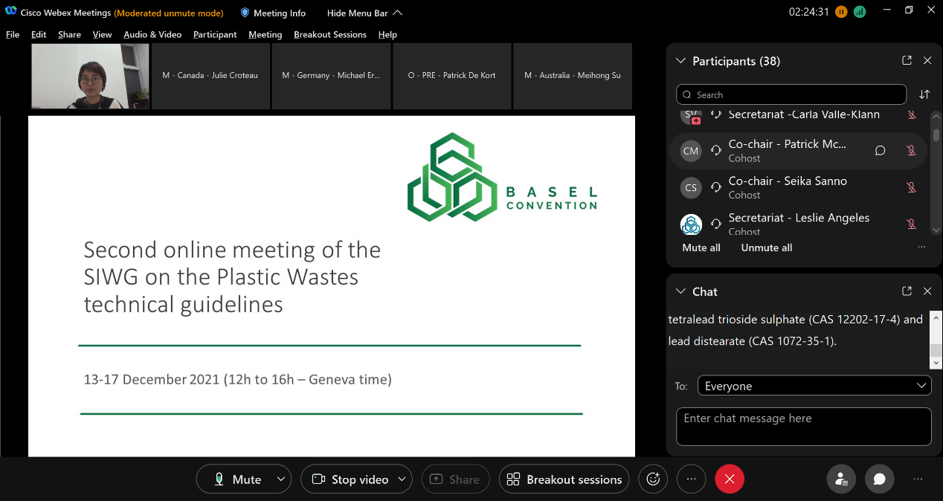Unmute Co-chair Seika Sanno's microphone
This screenshot has width=943, height=501.
click(910, 187)
